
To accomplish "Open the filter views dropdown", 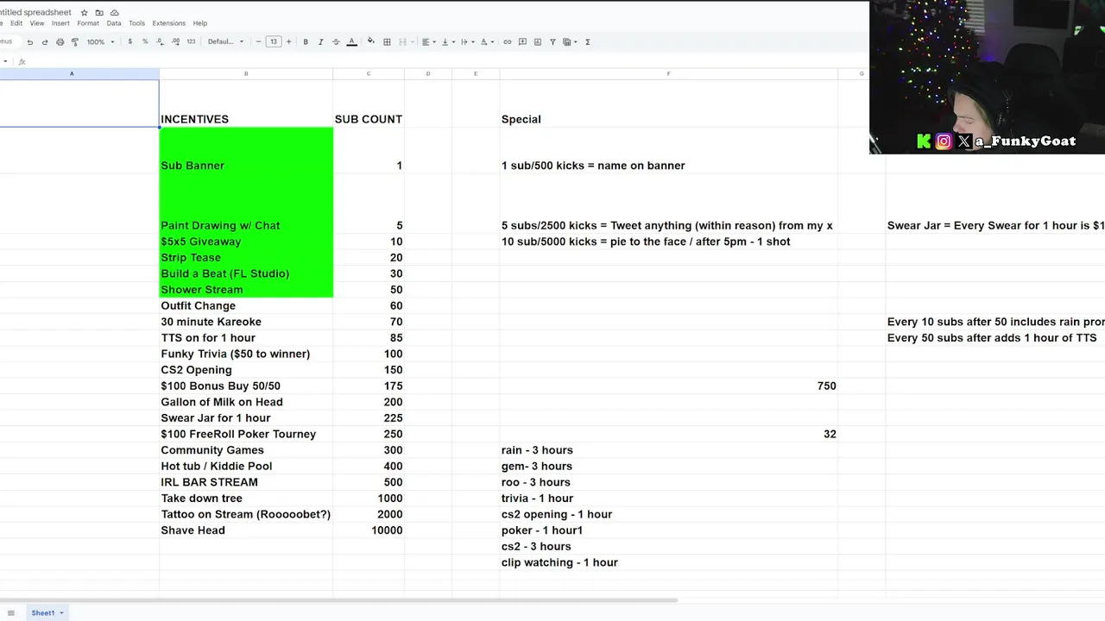I will [x=569, y=41].
